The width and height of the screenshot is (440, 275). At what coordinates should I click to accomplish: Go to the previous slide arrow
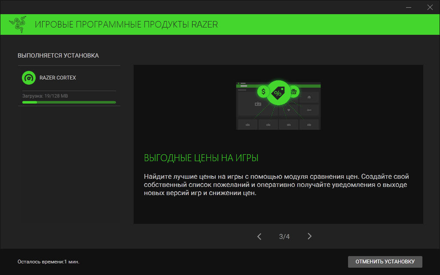click(259, 237)
